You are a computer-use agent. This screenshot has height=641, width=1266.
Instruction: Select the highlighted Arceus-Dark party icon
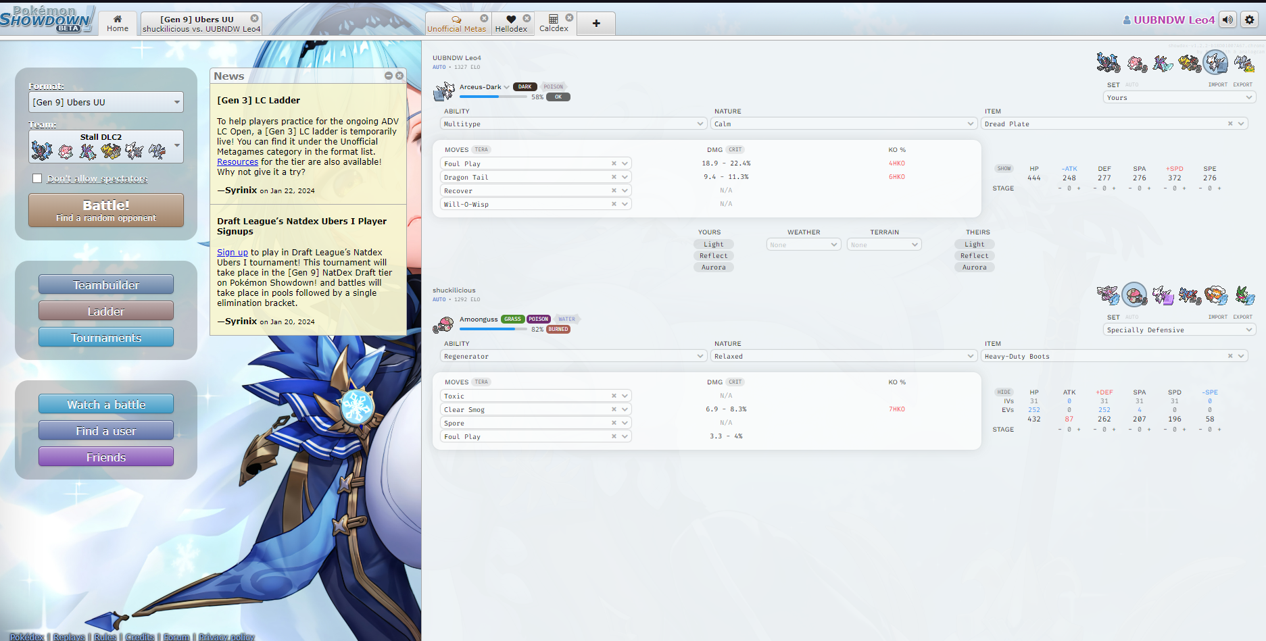(x=1216, y=63)
